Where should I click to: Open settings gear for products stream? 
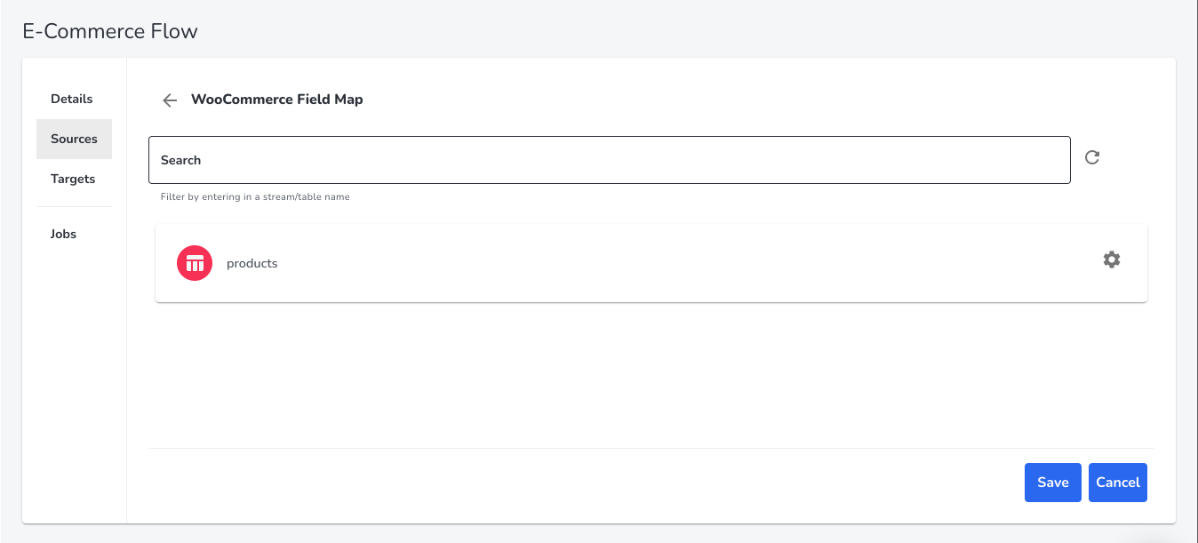point(1112,260)
